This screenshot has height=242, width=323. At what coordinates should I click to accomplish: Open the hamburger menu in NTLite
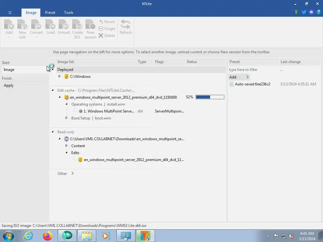[x=10, y=13]
